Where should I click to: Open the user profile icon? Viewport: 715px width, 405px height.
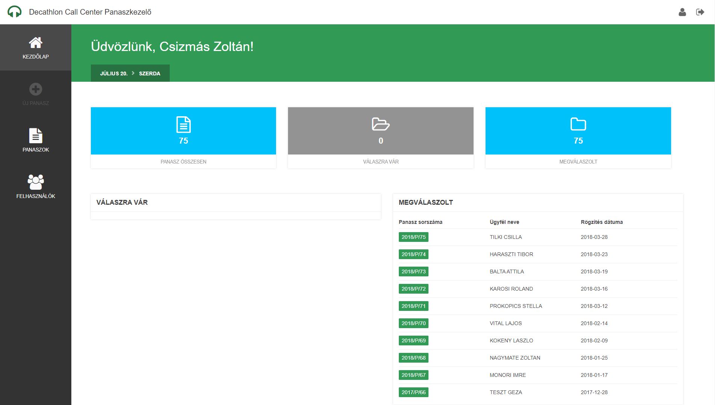click(x=682, y=12)
